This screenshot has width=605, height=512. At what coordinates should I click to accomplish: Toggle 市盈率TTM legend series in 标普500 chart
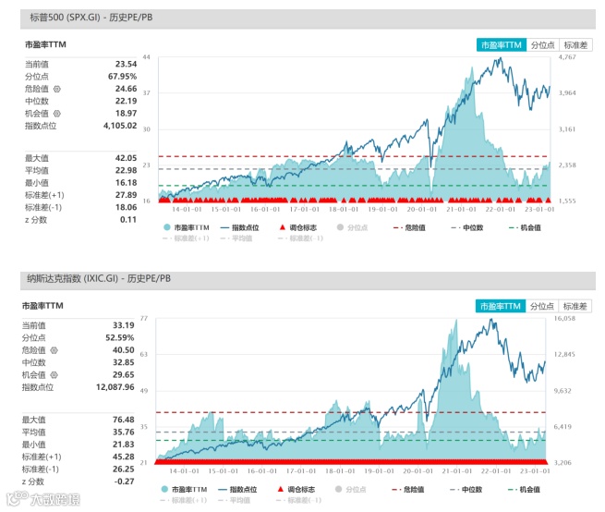pos(187,228)
